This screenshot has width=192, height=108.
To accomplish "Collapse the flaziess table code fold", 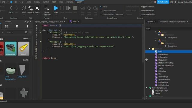I will click(x=41, y=32).
